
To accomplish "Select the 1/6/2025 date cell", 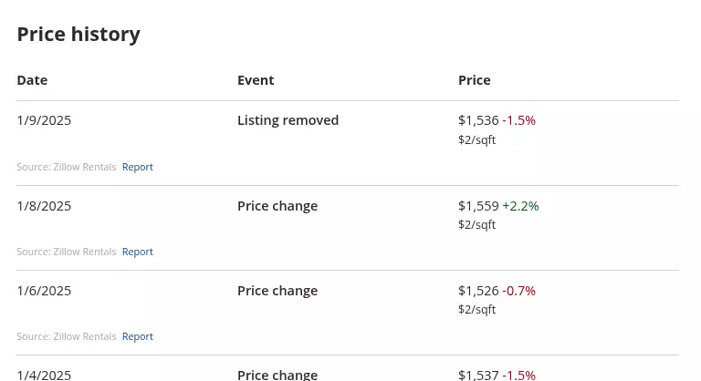I will point(44,292).
